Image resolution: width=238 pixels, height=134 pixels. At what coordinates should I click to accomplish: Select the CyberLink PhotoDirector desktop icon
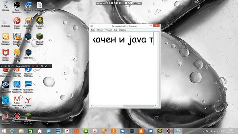[x=17, y=39]
